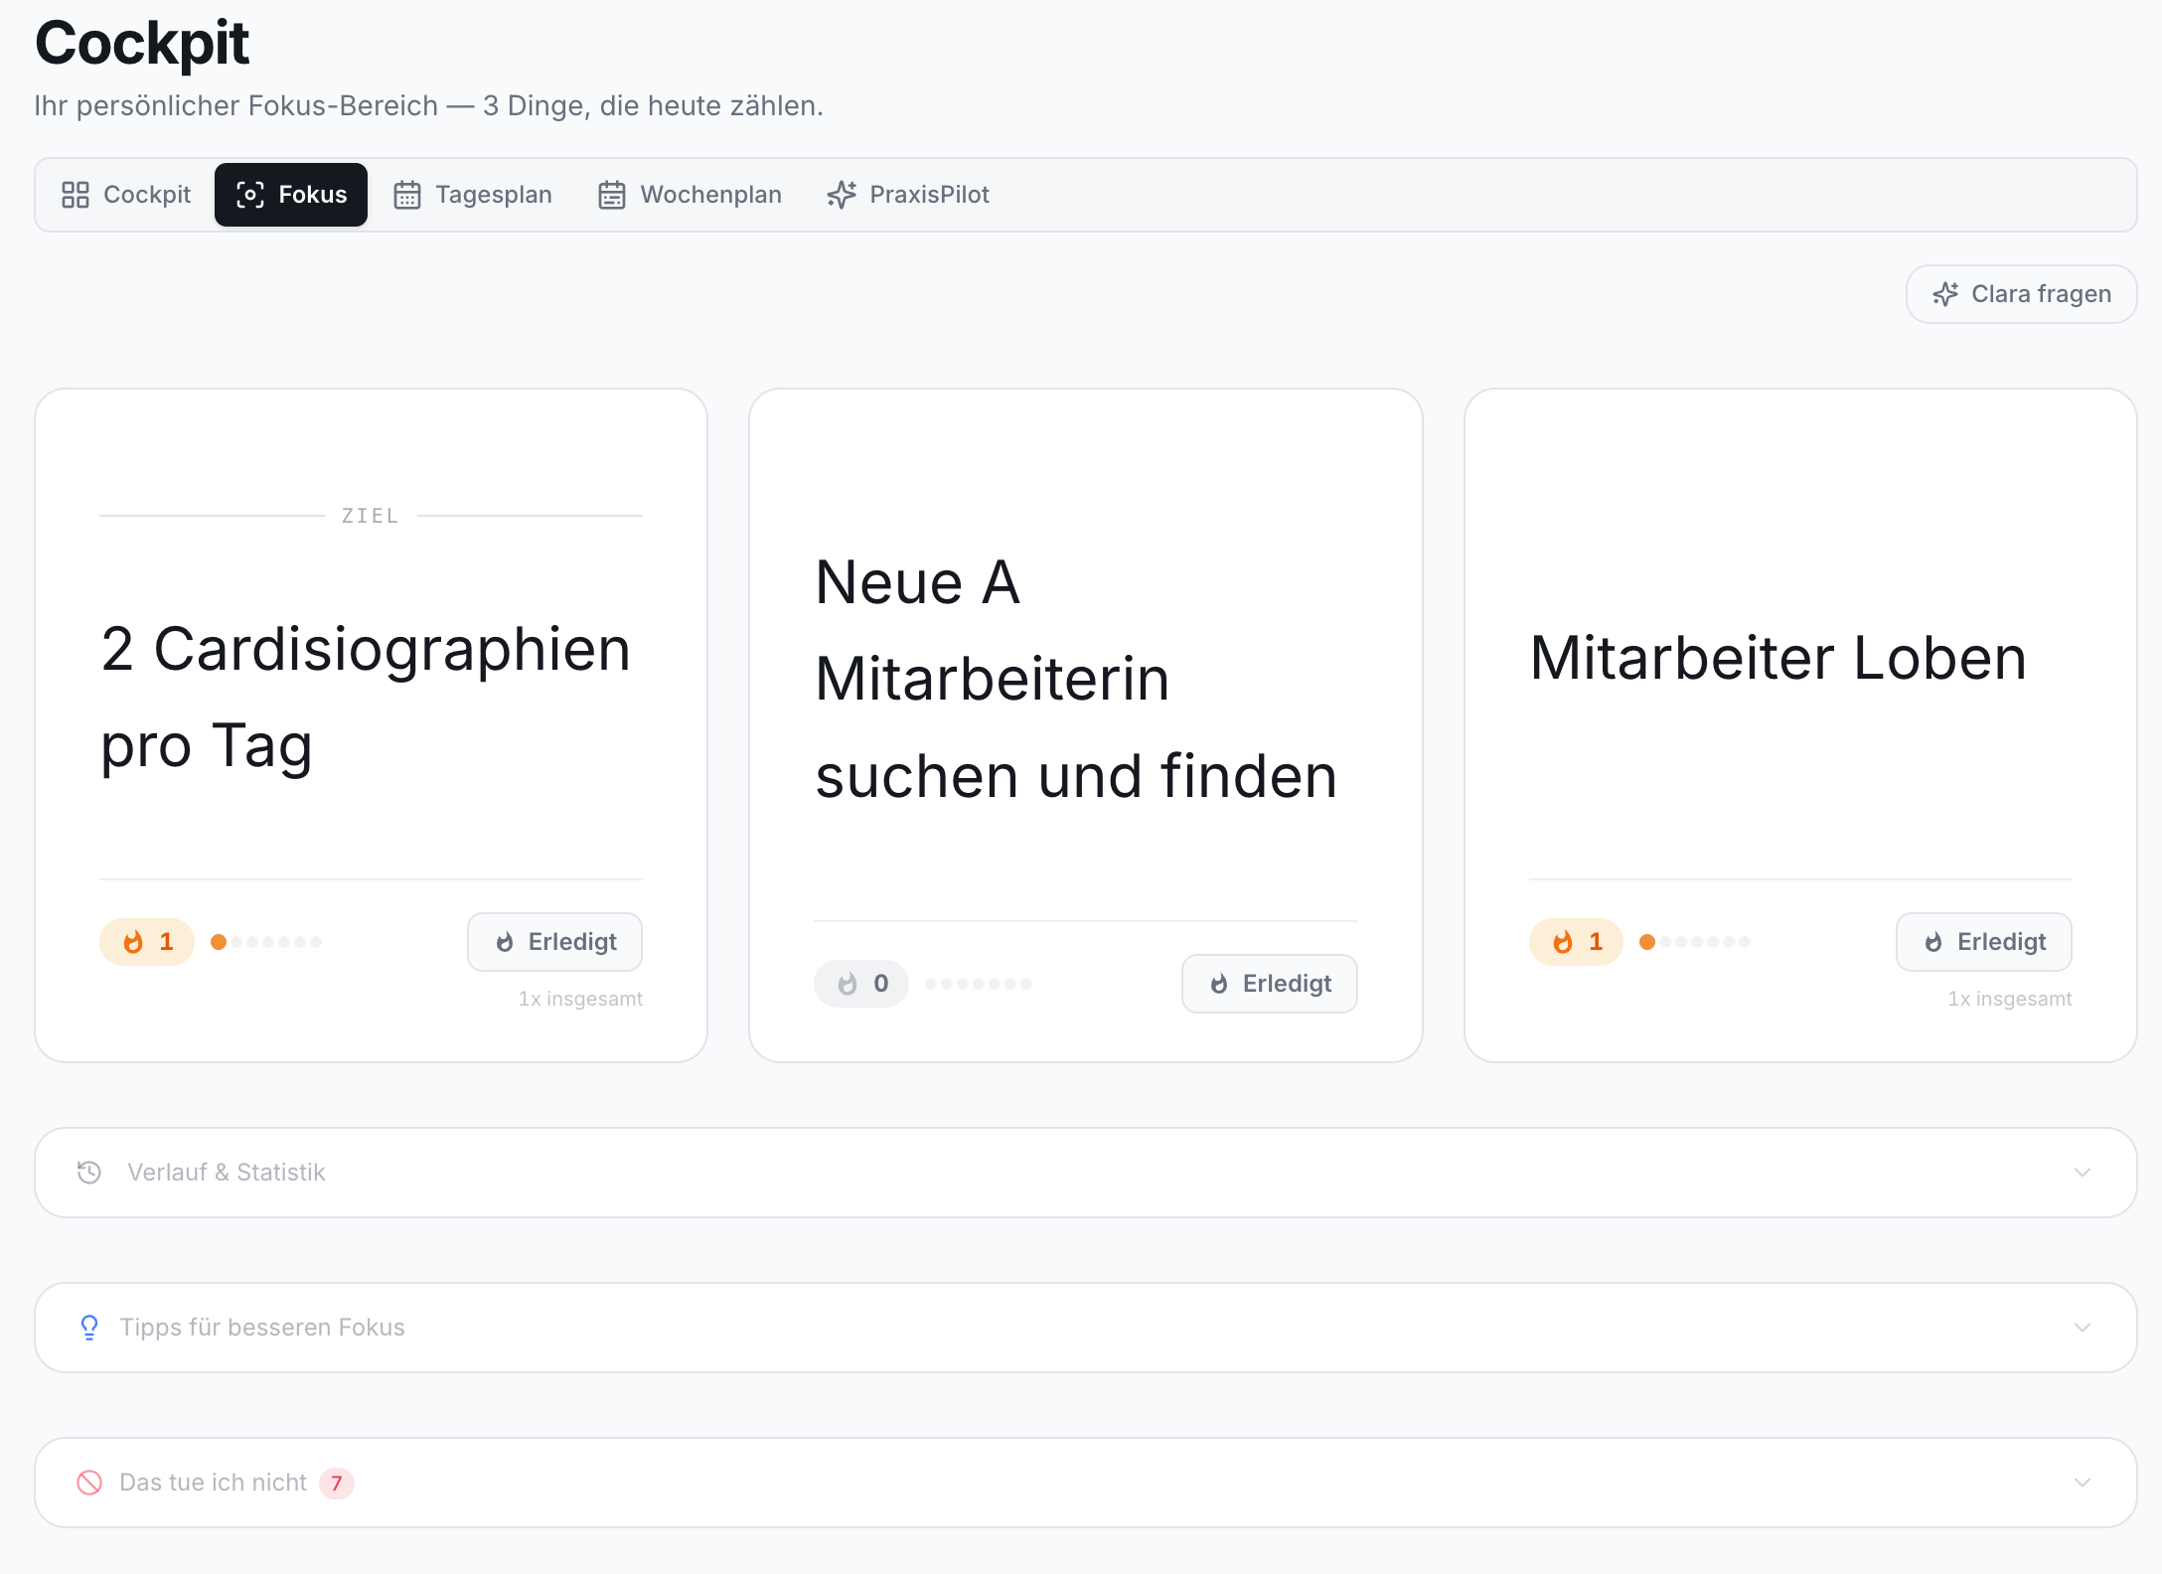Switch to the Tagesplan tab
Screen dimensions: 2162x1574
(473, 195)
